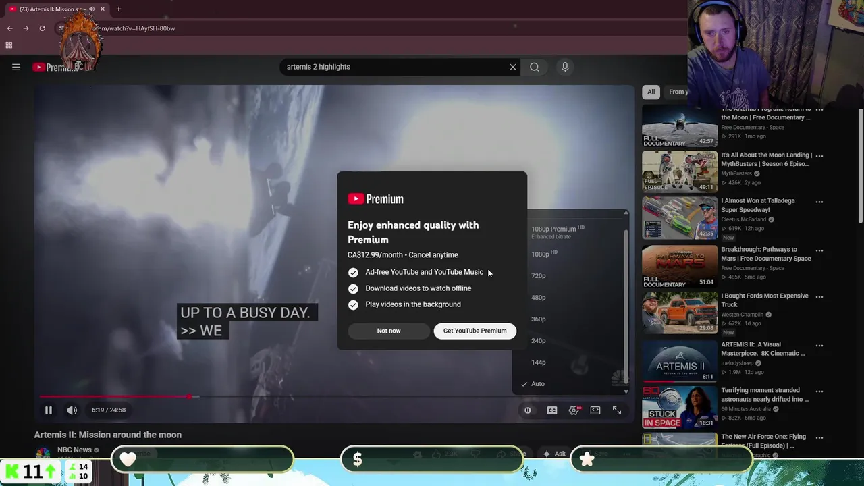Open a new browser tab with plus
The image size is (864, 486).
(x=119, y=9)
